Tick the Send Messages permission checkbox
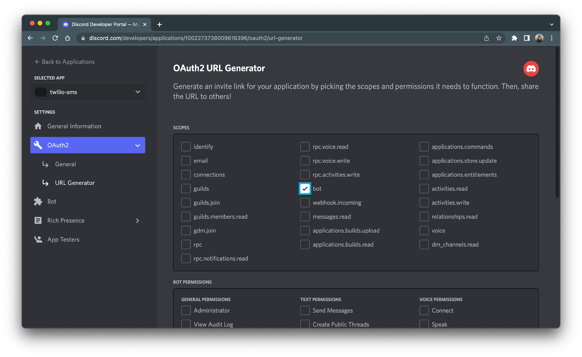Viewport: 582px width, 357px height. (305, 310)
